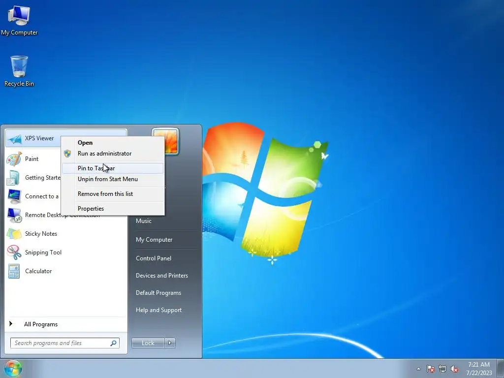Screen dimensions: 504x378
Task: Click the Getting Started label
Action: (x=42, y=178)
